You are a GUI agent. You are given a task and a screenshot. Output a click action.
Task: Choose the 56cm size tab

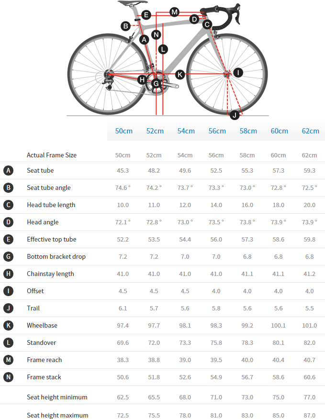pyautogui.click(x=217, y=131)
